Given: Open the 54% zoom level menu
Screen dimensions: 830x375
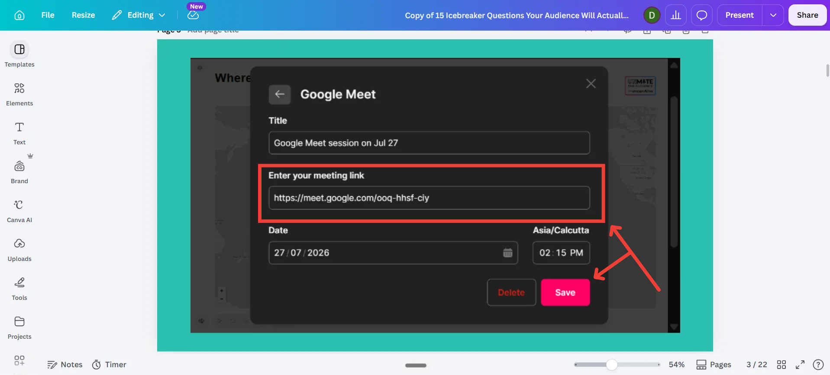Looking at the screenshot, I should click(677, 365).
